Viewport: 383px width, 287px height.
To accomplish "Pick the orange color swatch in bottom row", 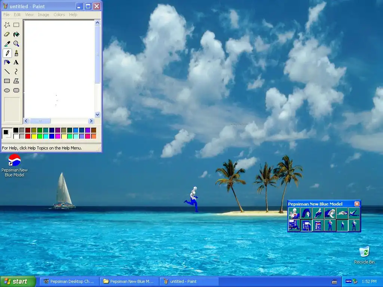I will [94, 136].
